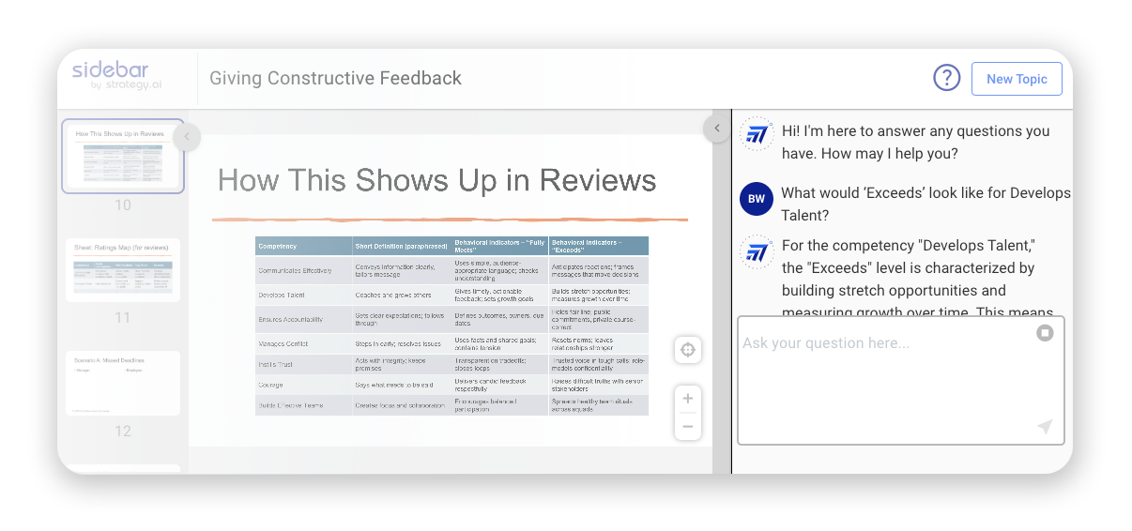Viewport: 1132px width, 531px height.
Task: Click the assistant avatar beside Develops Talent answer
Action: (757, 252)
